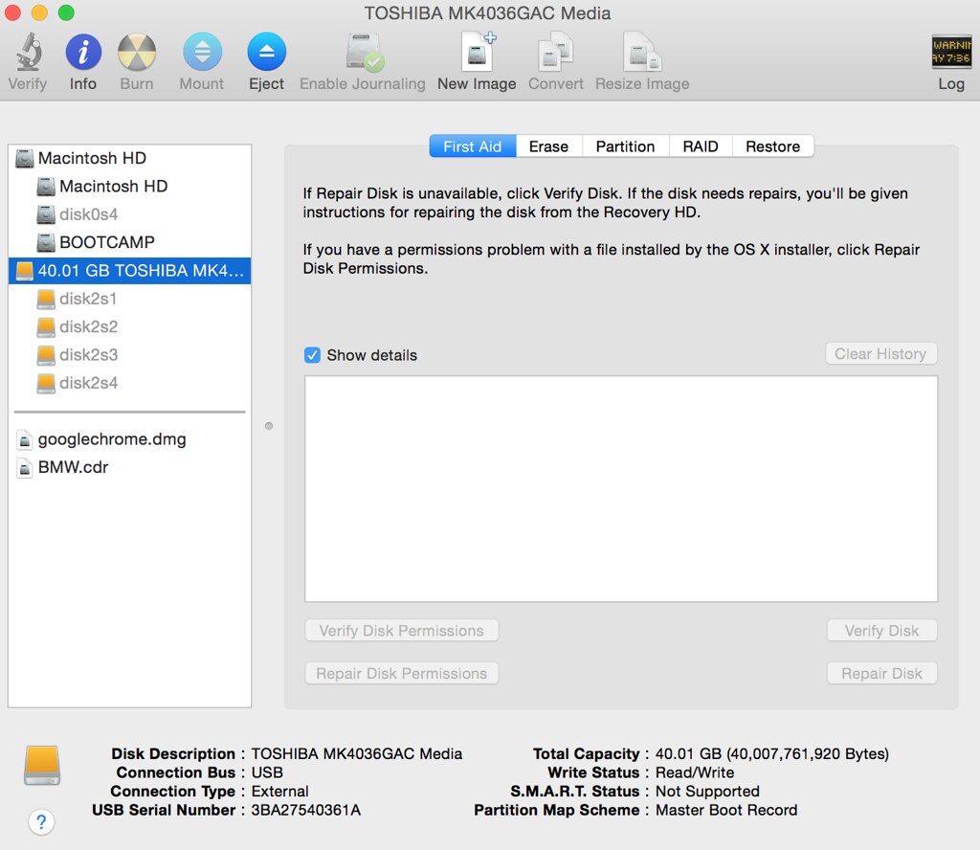
Task: Click the Clear History button
Action: click(x=881, y=354)
